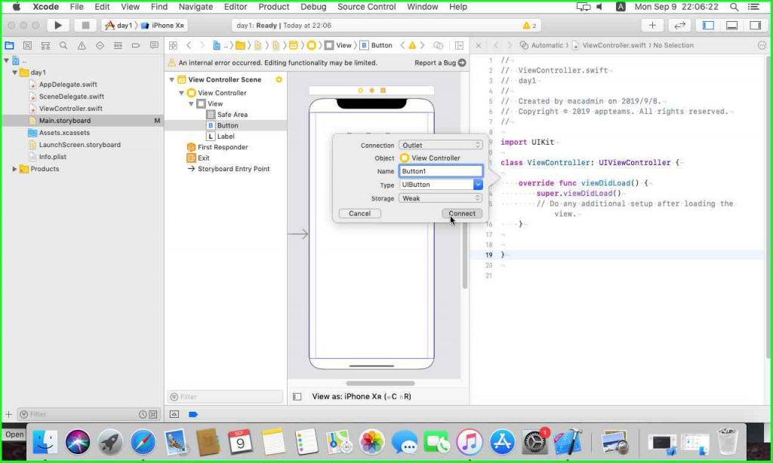Open the Editor menu
773x463 pixels.
pos(236,7)
